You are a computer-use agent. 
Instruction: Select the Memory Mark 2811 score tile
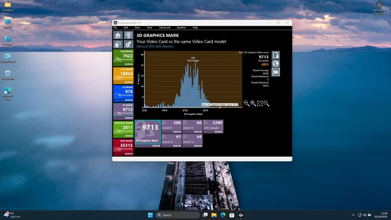[124, 127]
